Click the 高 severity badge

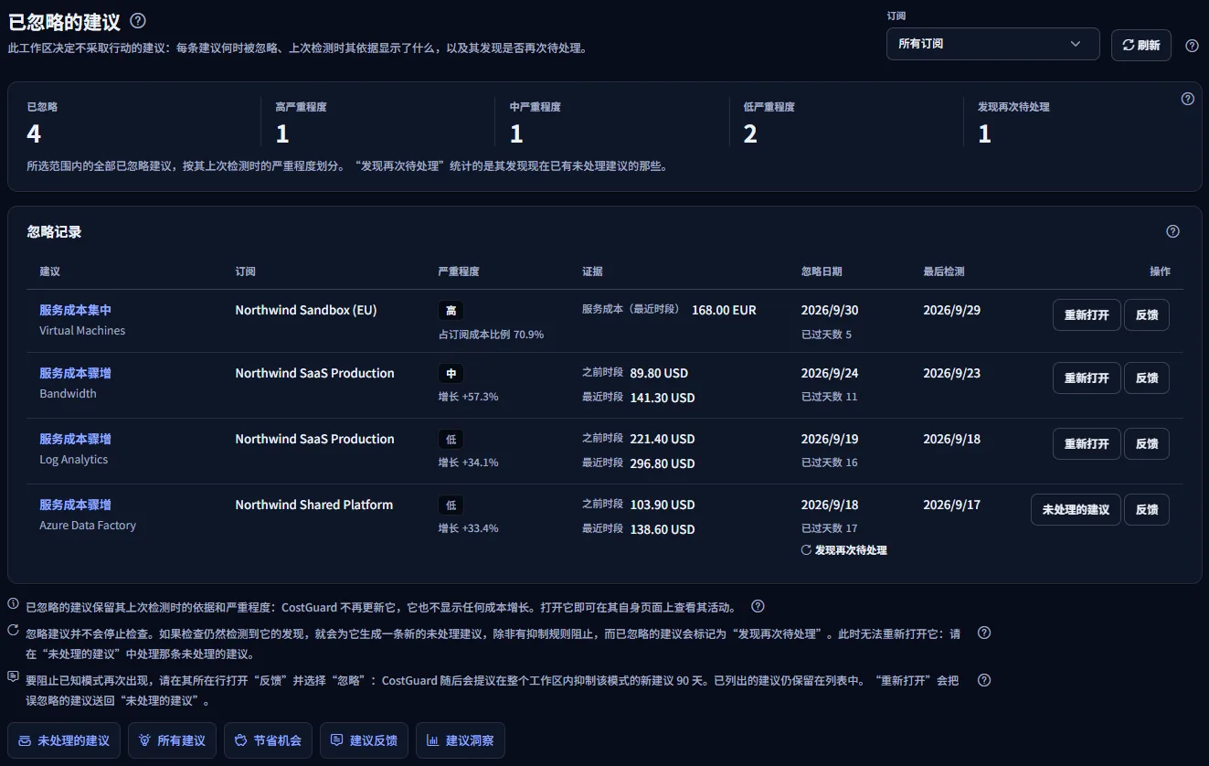[451, 311]
